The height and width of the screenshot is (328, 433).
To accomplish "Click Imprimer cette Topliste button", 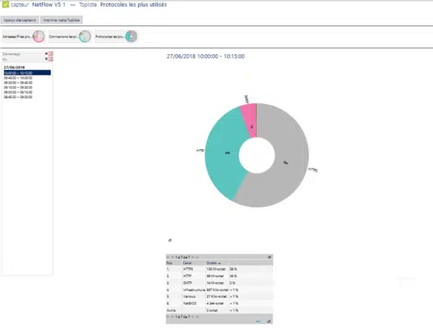I will [x=62, y=20].
